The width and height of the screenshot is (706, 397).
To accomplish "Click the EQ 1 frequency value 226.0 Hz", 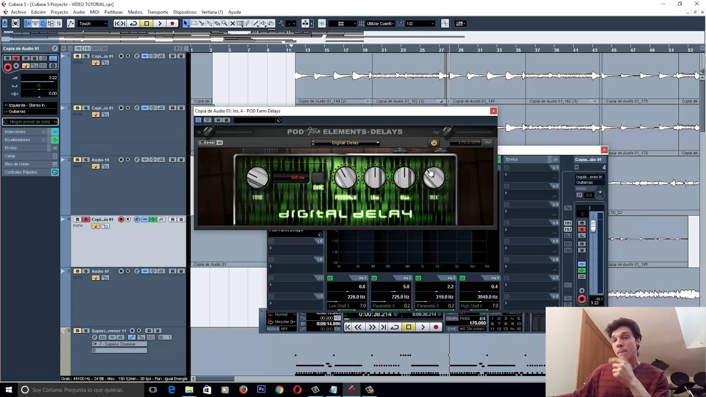I will tap(356, 297).
